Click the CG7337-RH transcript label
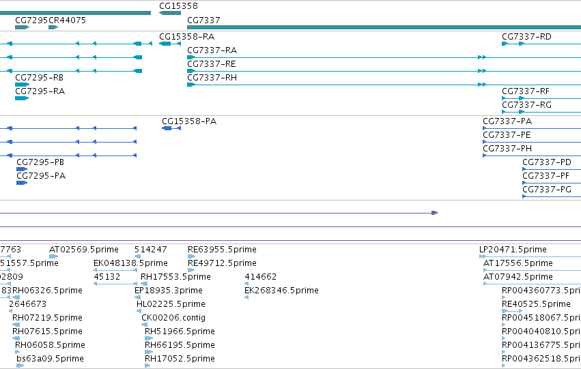 pos(212,78)
